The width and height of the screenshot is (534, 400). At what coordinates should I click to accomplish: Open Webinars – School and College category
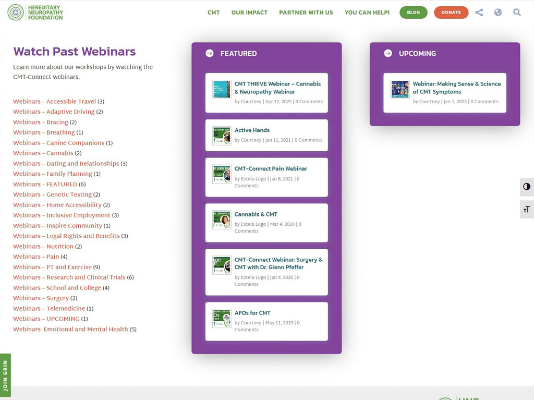pyautogui.click(x=57, y=288)
